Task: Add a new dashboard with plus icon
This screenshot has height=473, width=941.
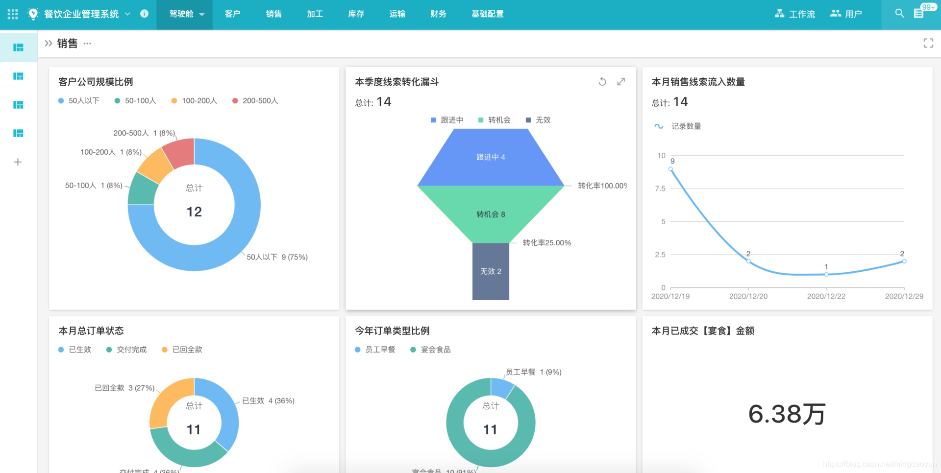Action: pos(18,162)
